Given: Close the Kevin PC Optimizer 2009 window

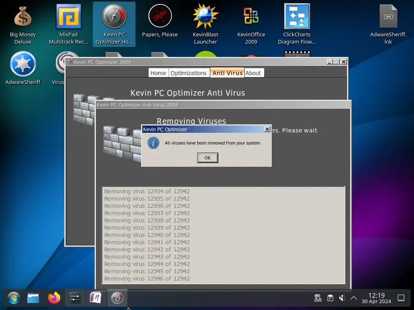Looking at the screenshot, I should pos(344,62).
